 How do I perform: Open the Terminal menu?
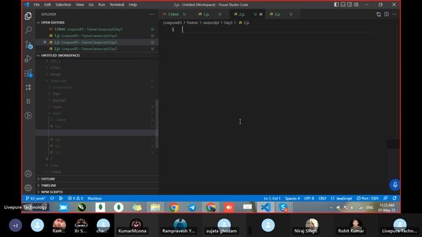click(117, 5)
